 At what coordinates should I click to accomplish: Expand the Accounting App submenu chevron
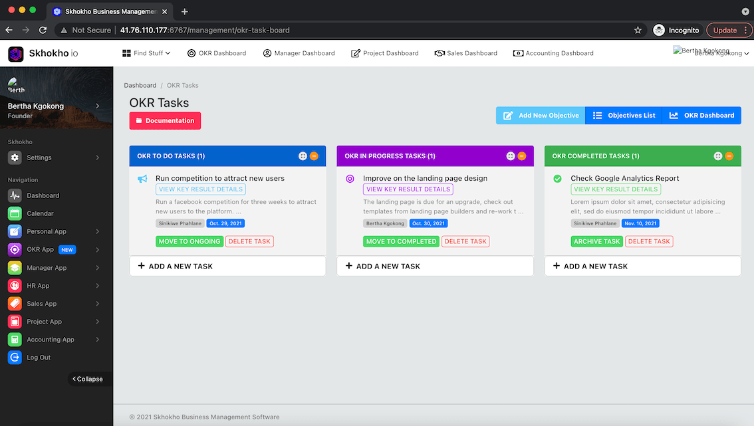coord(98,340)
